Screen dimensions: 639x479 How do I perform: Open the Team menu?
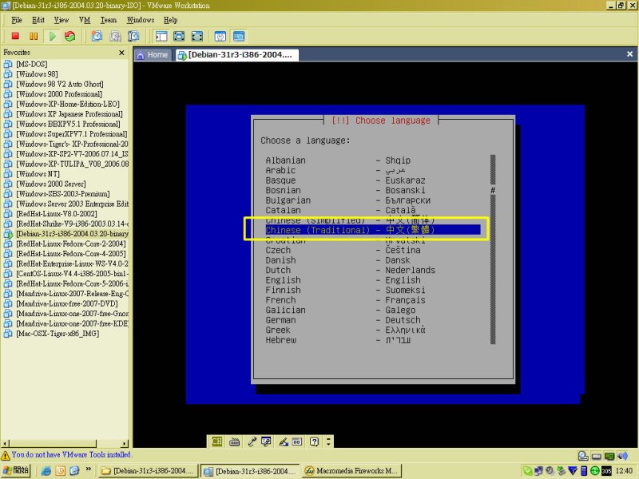point(109,20)
